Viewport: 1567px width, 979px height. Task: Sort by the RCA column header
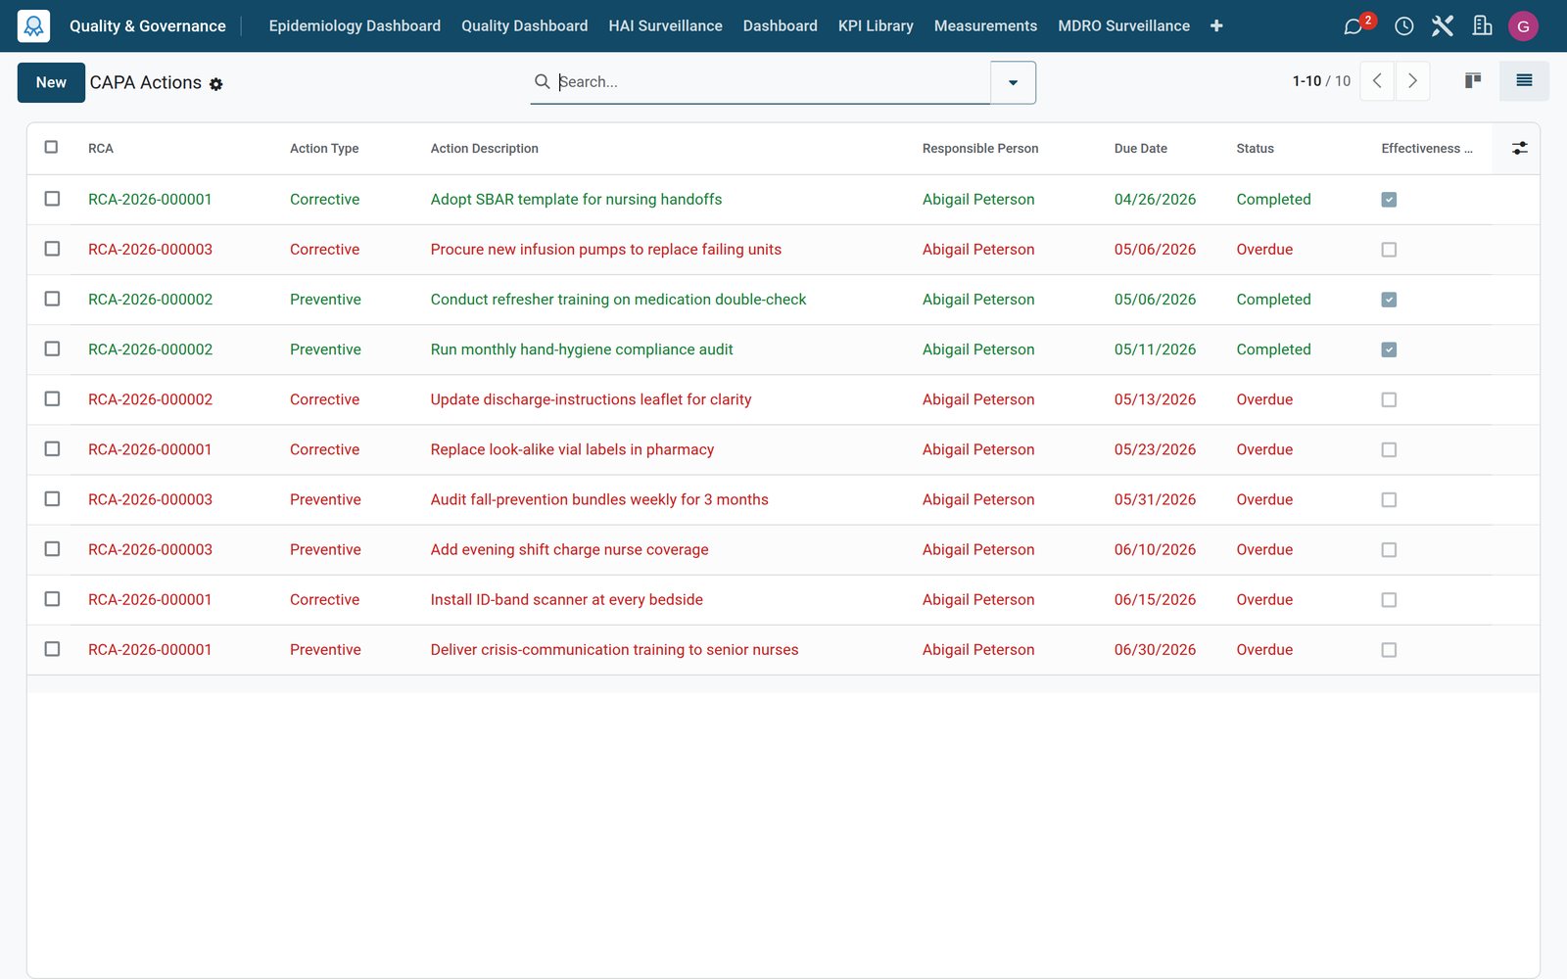tap(101, 149)
